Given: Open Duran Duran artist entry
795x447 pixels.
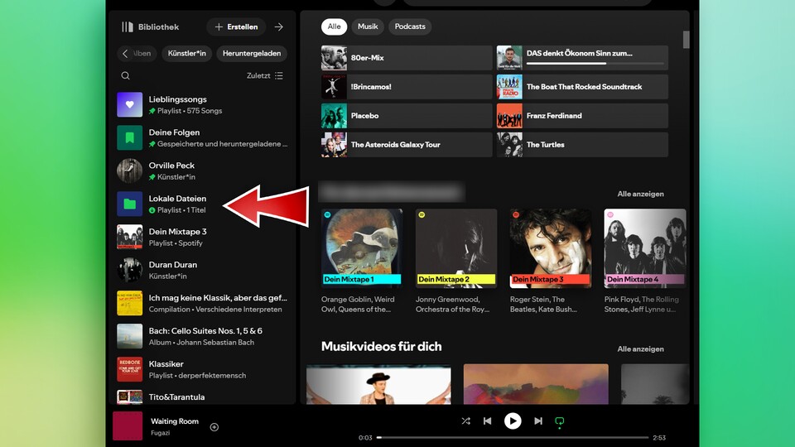Looking at the screenshot, I should (x=203, y=270).
